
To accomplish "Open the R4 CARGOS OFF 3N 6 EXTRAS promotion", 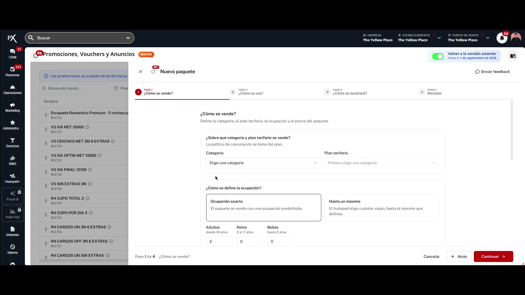I will (x=79, y=241).
